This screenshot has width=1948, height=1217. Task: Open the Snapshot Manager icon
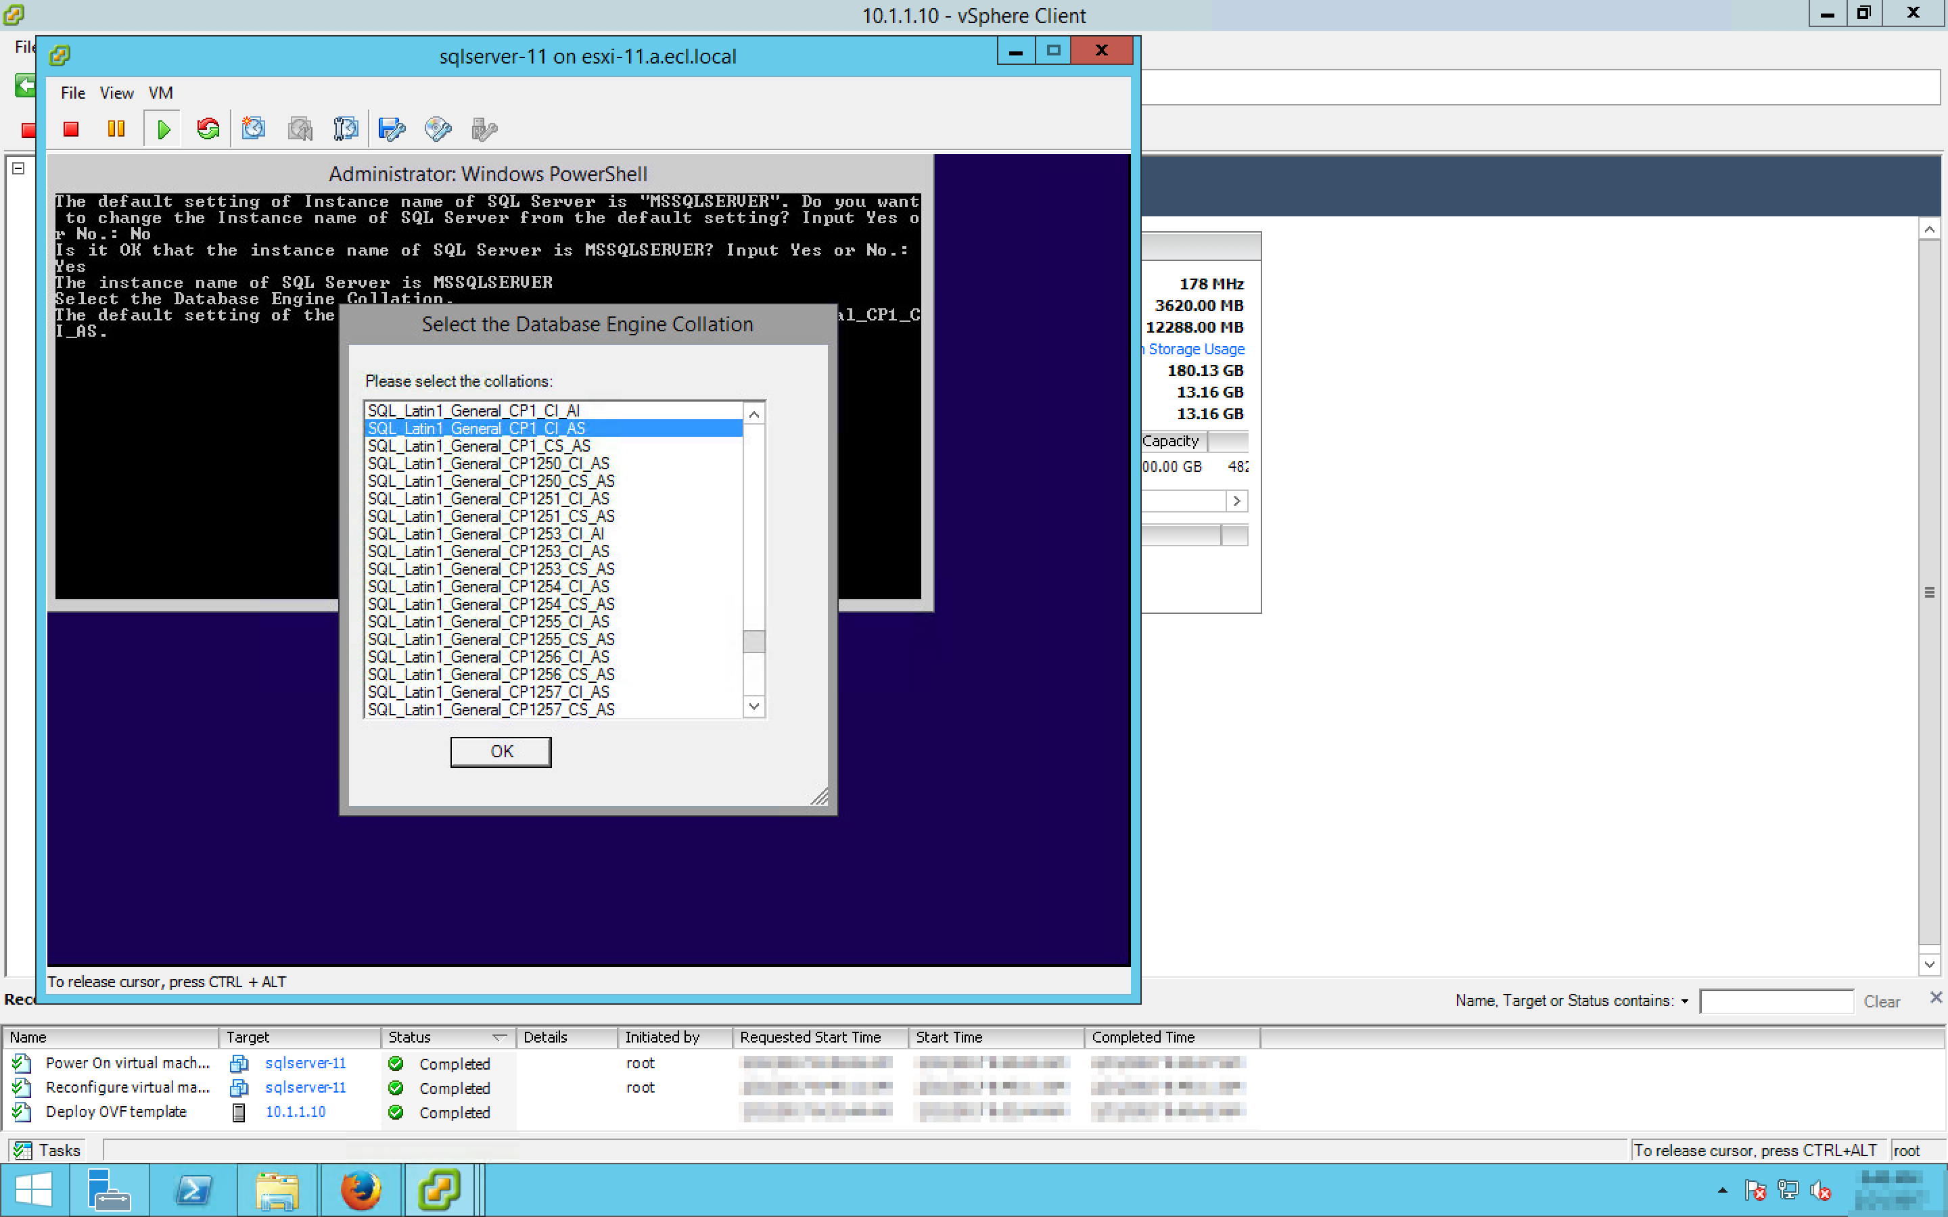click(x=346, y=128)
